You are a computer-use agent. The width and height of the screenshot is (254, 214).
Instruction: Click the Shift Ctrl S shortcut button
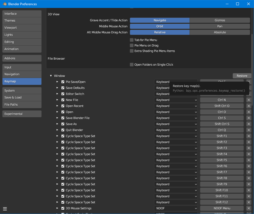click(222, 124)
